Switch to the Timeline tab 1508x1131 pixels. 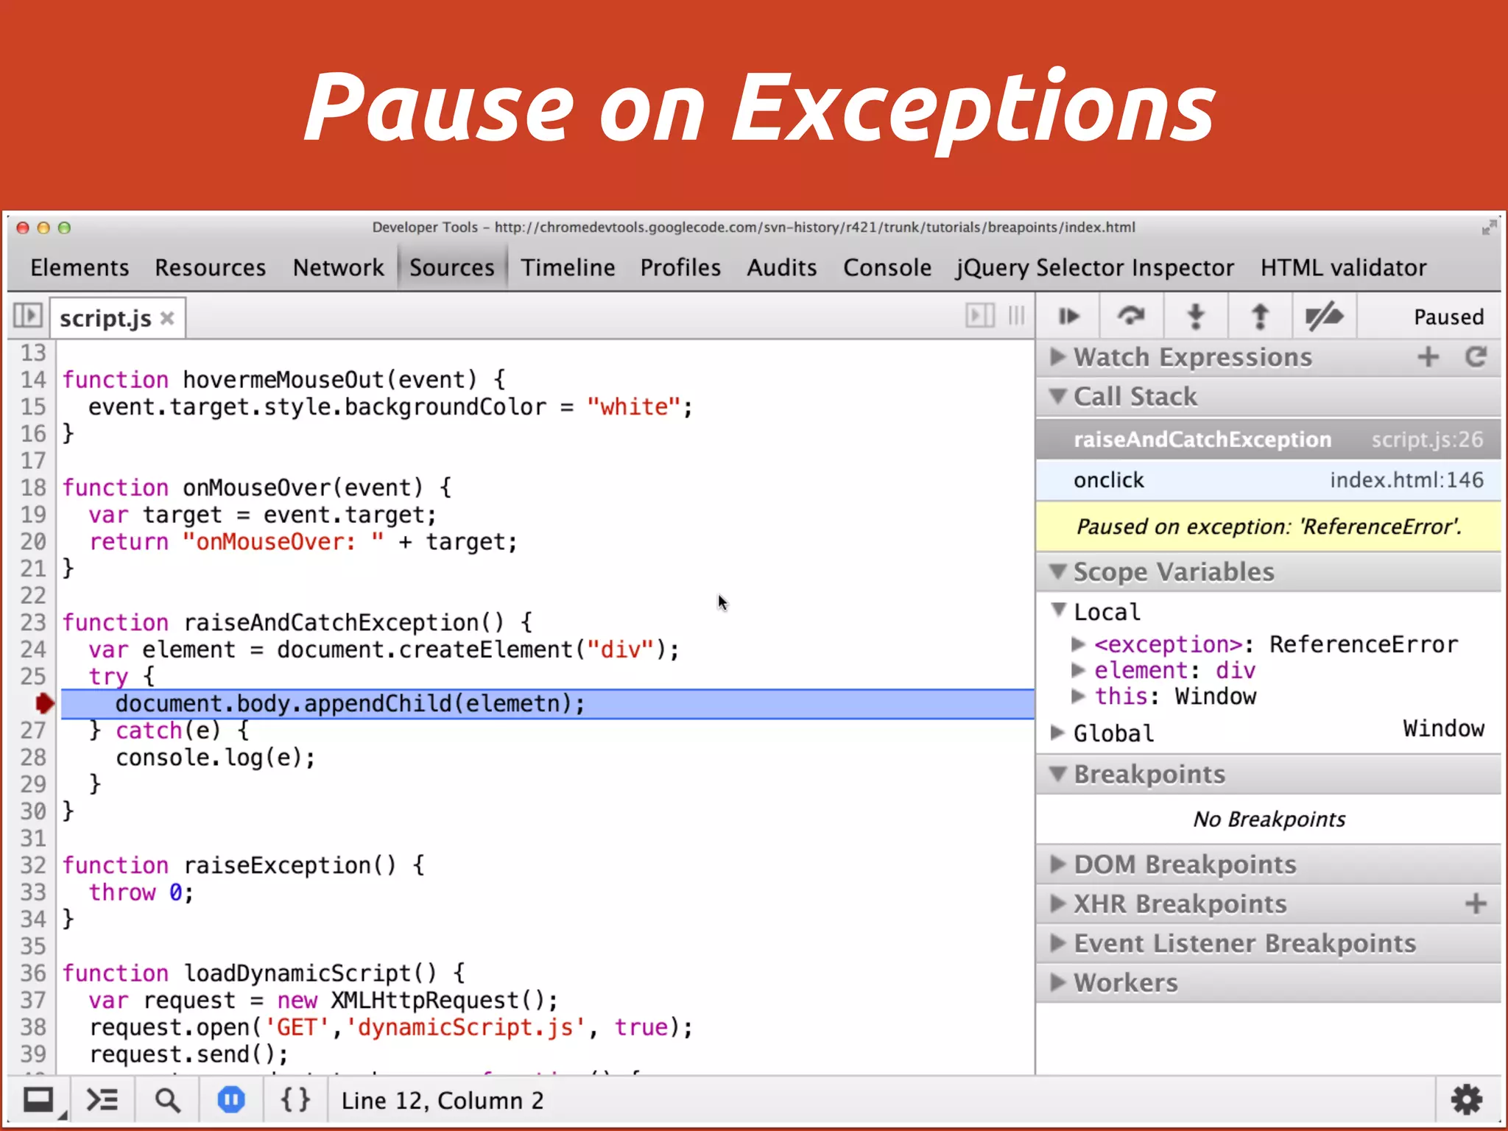pyautogui.click(x=568, y=267)
